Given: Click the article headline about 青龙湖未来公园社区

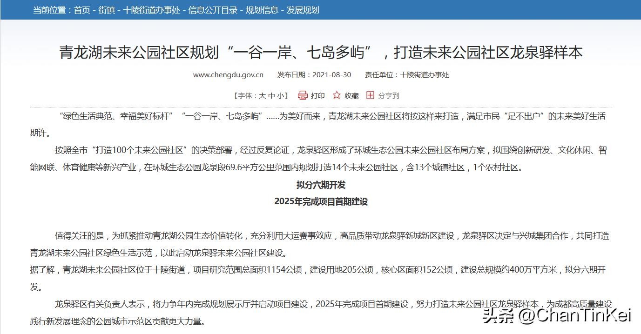Looking at the screenshot, I should point(321,53).
